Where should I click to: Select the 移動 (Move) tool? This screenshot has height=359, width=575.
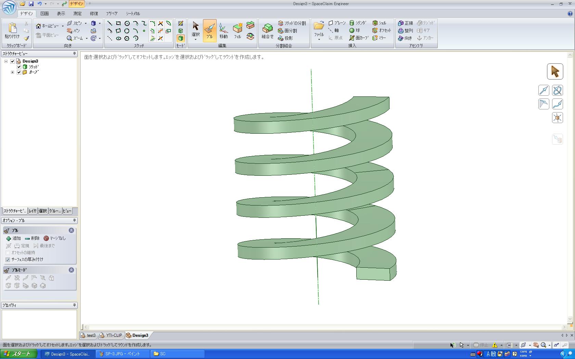(x=223, y=30)
